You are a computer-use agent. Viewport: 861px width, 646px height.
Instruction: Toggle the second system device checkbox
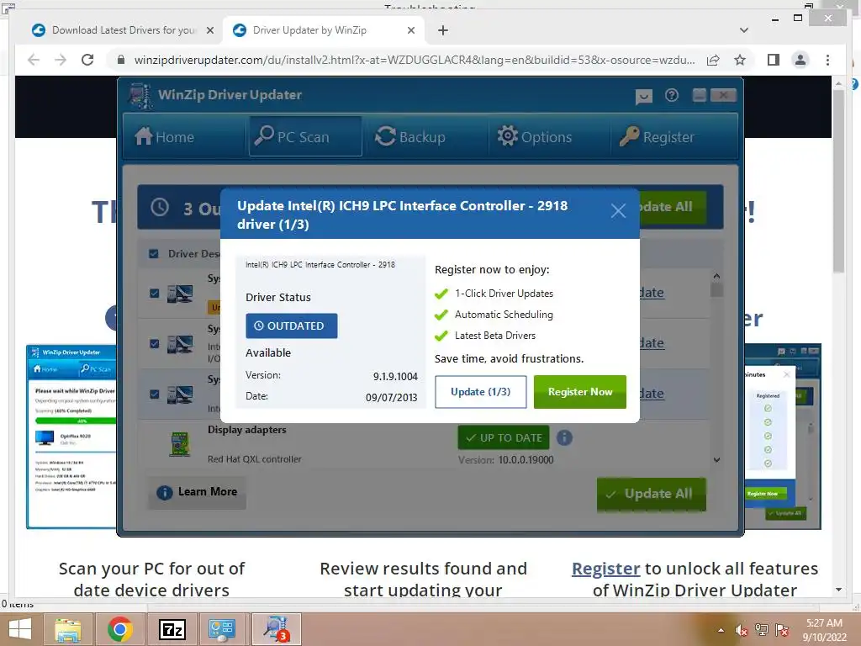pyautogui.click(x=155, y=344)
